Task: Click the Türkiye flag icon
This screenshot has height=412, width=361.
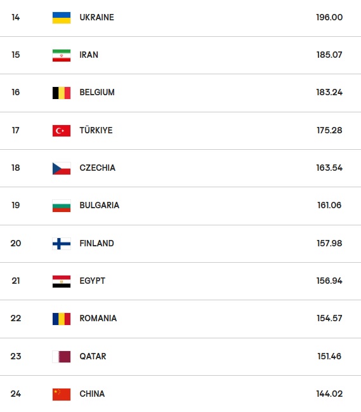Action: [x=62, y=131]
